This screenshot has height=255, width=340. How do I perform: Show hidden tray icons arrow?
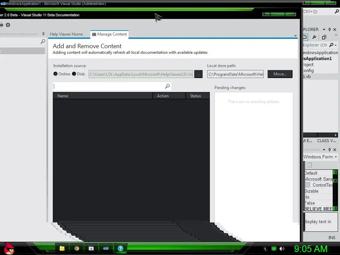[x=265, y=249]
